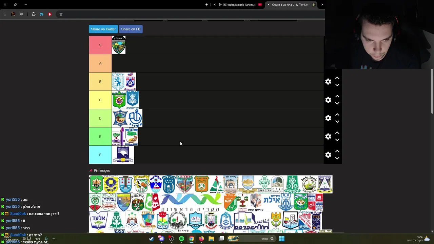This screenshot has height=244, width=434.
Task: Toggle the microphone icon in system tray
Action: pyautogui.click(x=46, y=239)
